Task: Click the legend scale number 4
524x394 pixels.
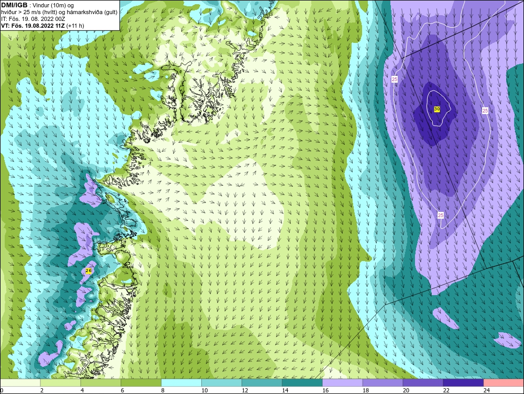Action: [x=82, y=390]
